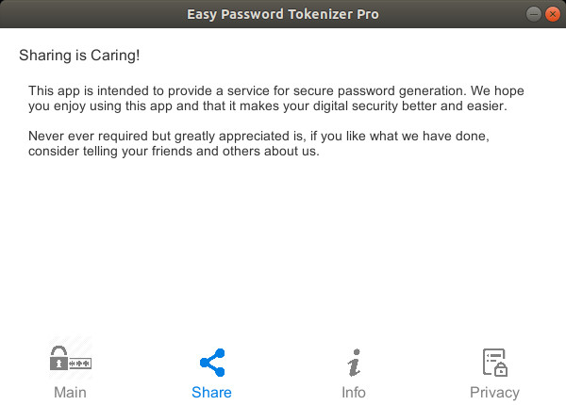Click the padlock part of Main icon
Viewport: 566px width, 405px height.
58,358
